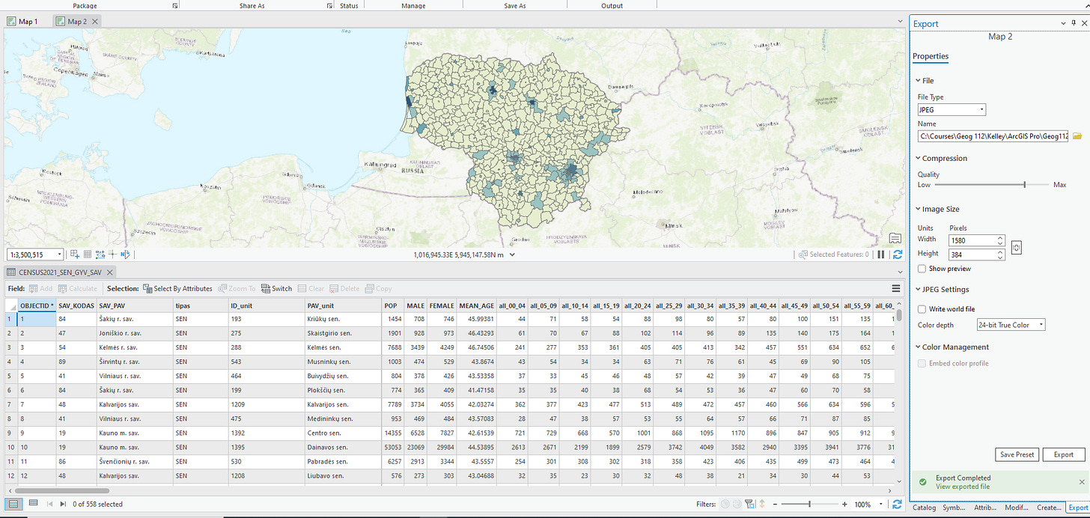Image resolution: width=1090 pixels, height=518 pixels.
Task: Toggle aspect ratio lock beside Width and Height
Action: pyautogui.click(x=1017, y=248)
